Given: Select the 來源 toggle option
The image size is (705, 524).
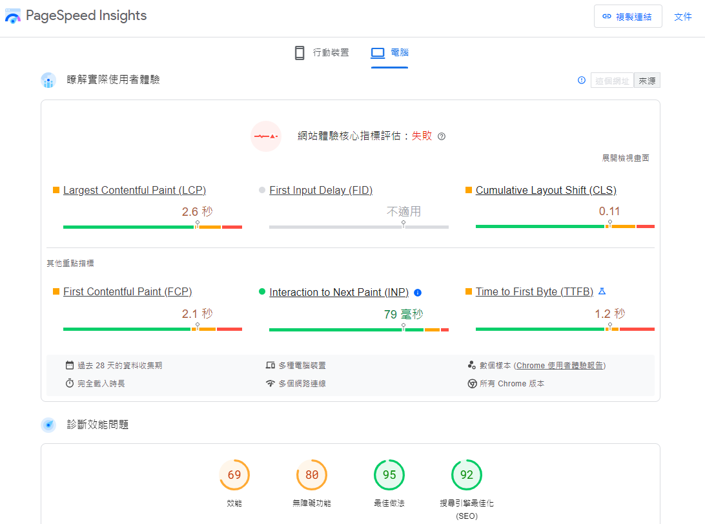Looking at the screenshot, I should click(647, 81).
